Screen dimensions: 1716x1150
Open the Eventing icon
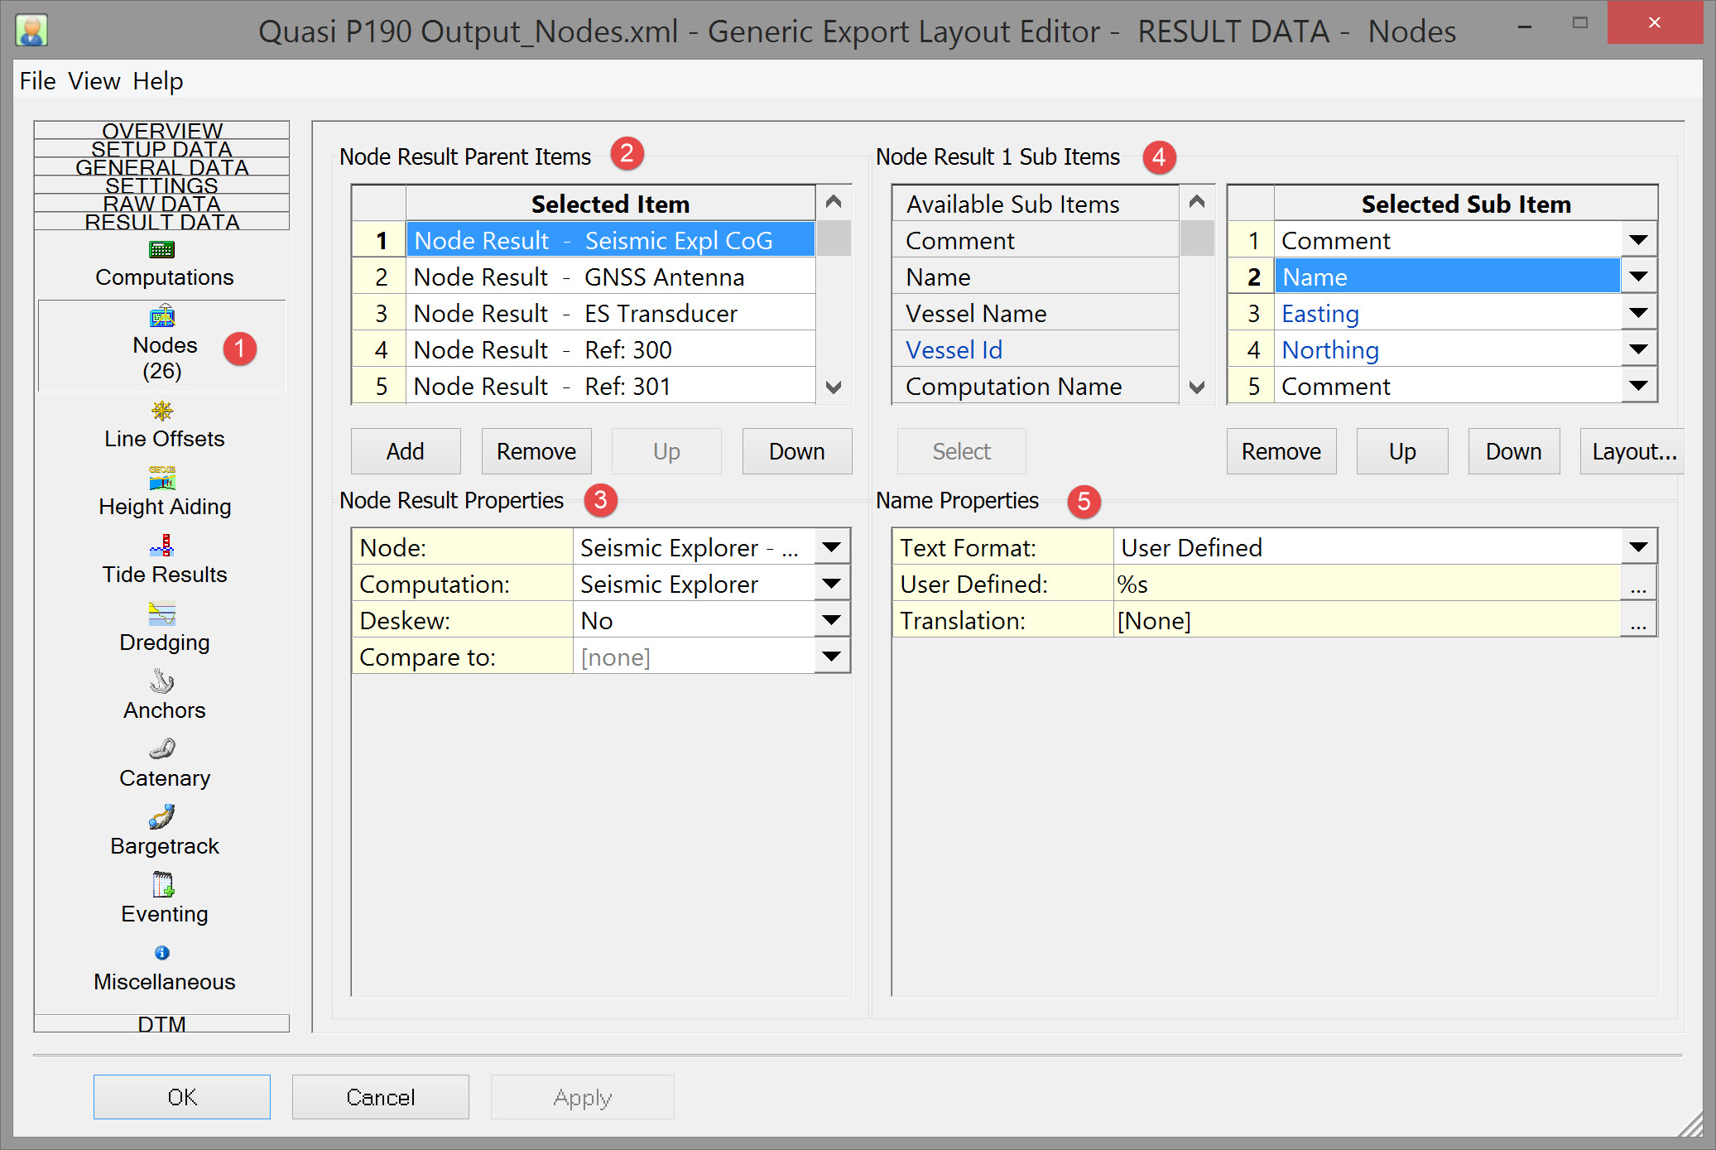[162, 886]
